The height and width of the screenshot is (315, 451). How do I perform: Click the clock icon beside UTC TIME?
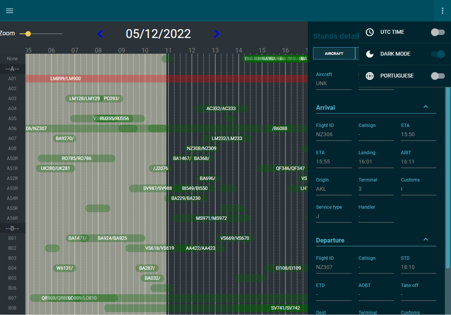click(x=370, y=32)
